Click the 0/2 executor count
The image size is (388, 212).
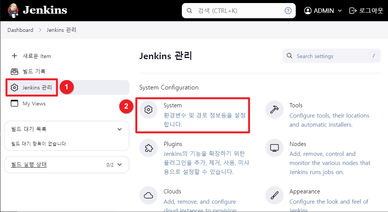(x=110, y=165)
